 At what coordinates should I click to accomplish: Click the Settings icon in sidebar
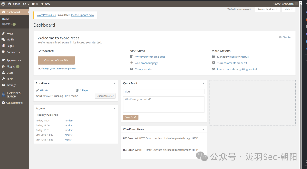[x=3, y=85]
